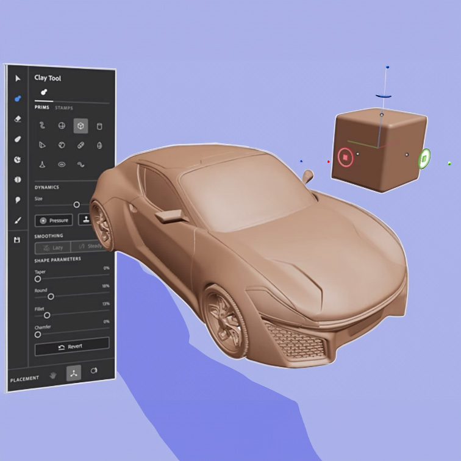Select the arrow Select tool

coord(18,78)
